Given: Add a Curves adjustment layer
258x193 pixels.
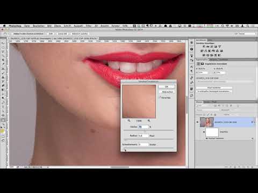Looking at the screenshot, I should coord(211,47).
